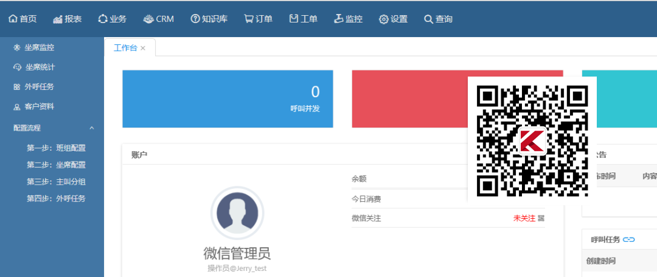657x277 pixels.
Task: Open 外呼任务 in the sidebar
Action: (40, 87)
